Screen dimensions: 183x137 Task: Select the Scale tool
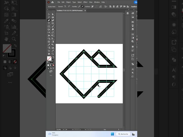coord(53,33)
